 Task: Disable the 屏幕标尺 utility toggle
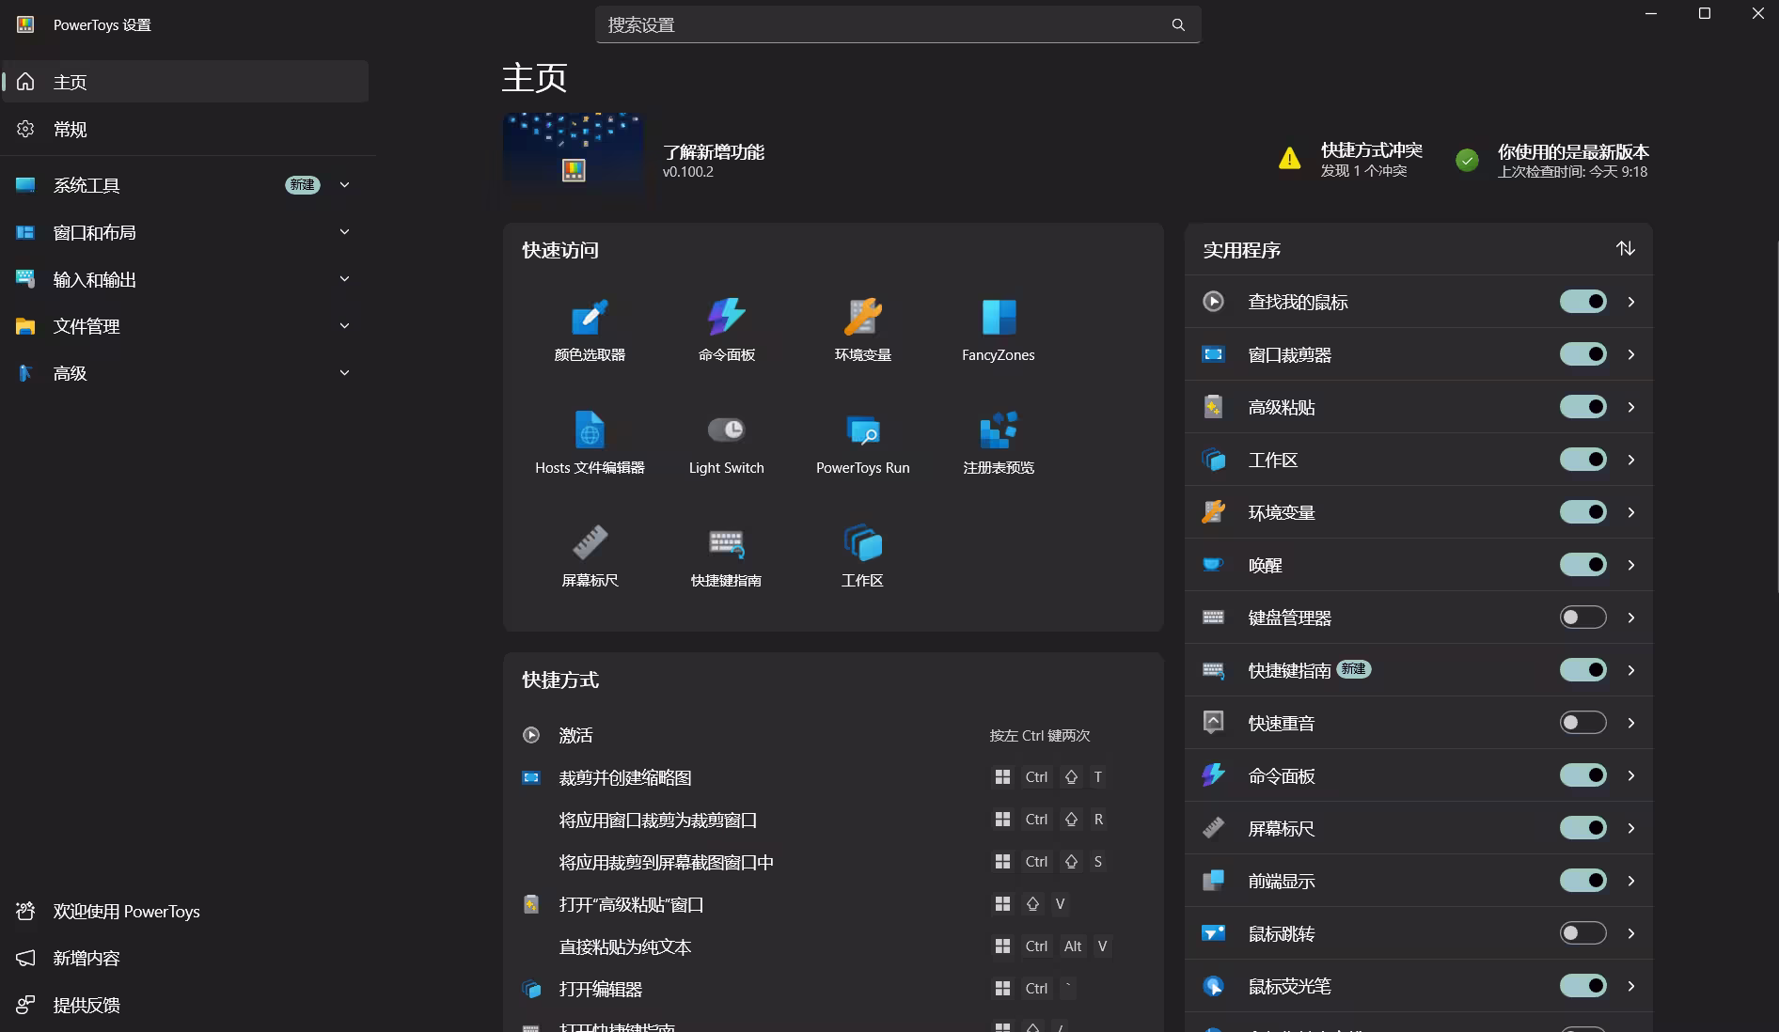pos(1583,828)
